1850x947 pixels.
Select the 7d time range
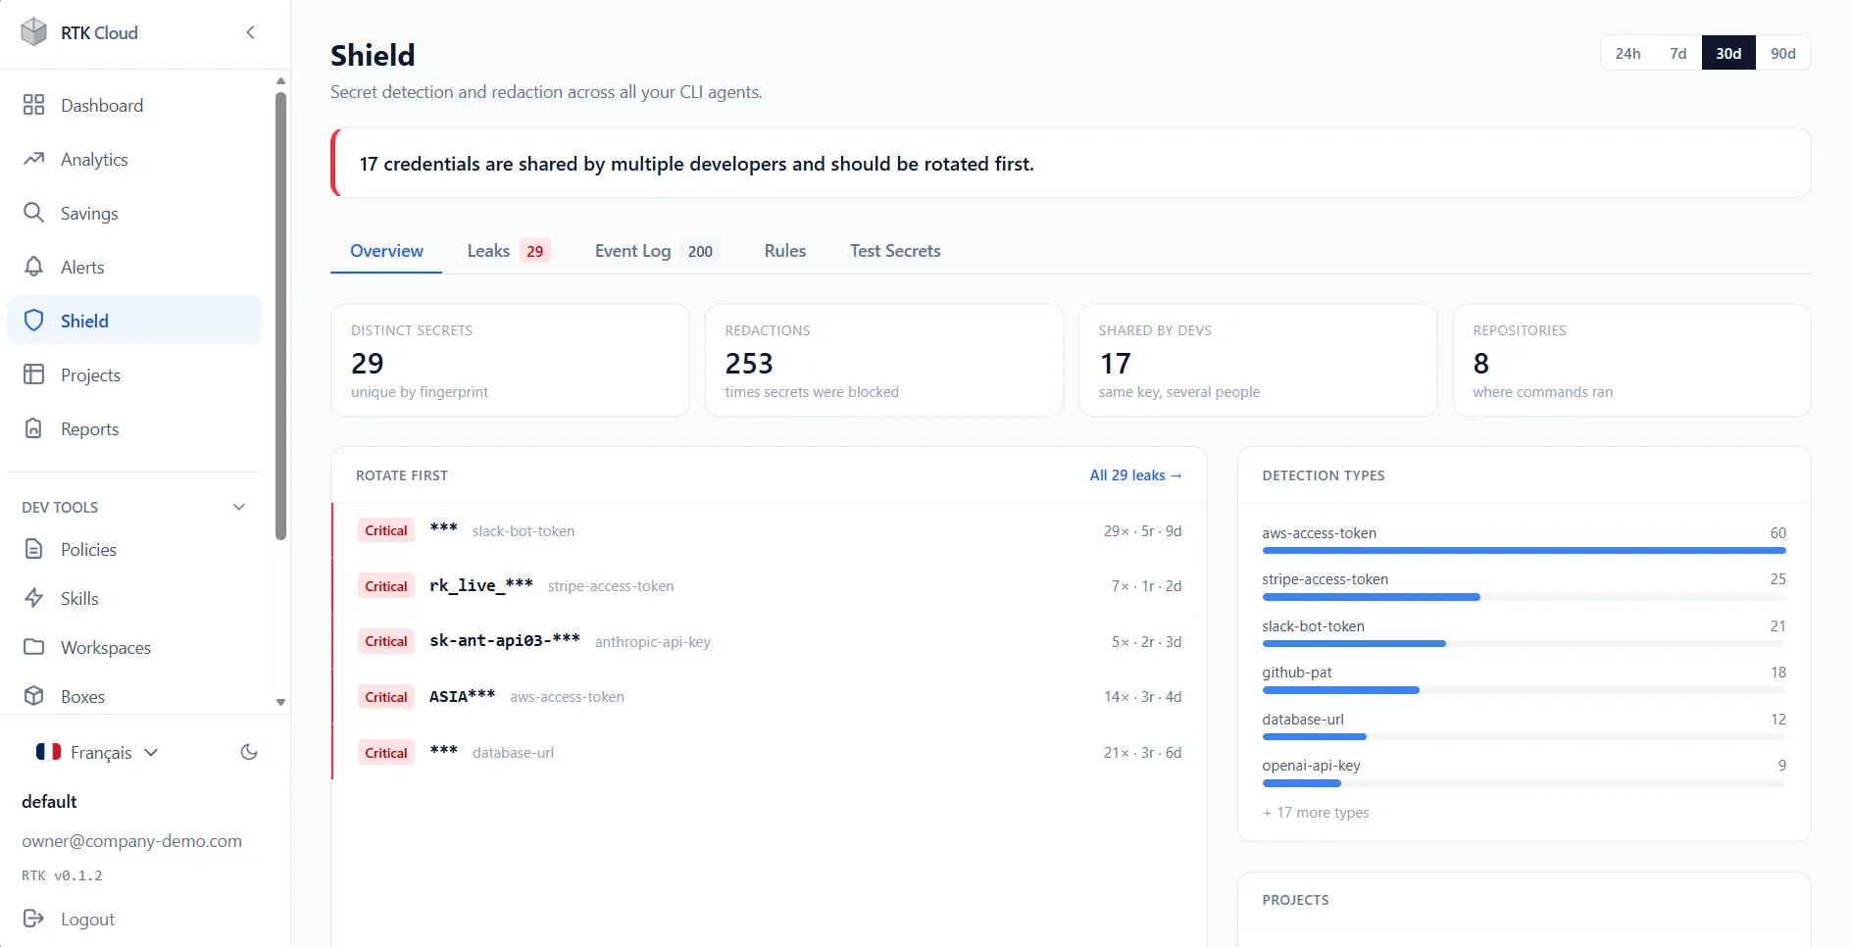[x=1678, y=53]
